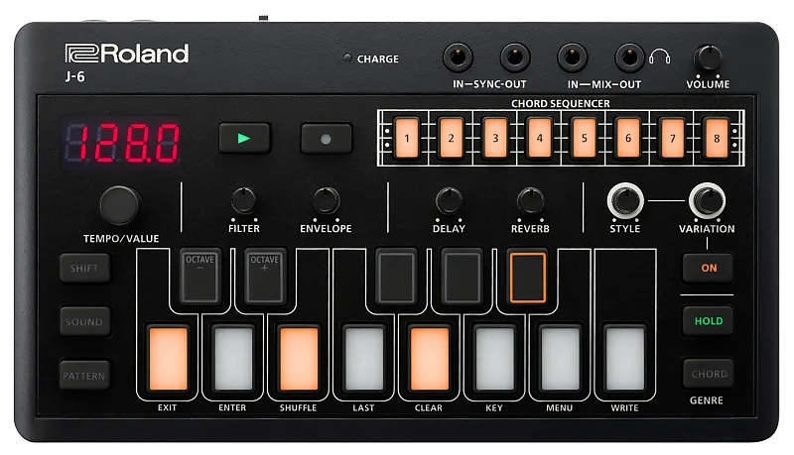
Task: Toggle the CHORD button above Genre
Action: click(708, 374)
